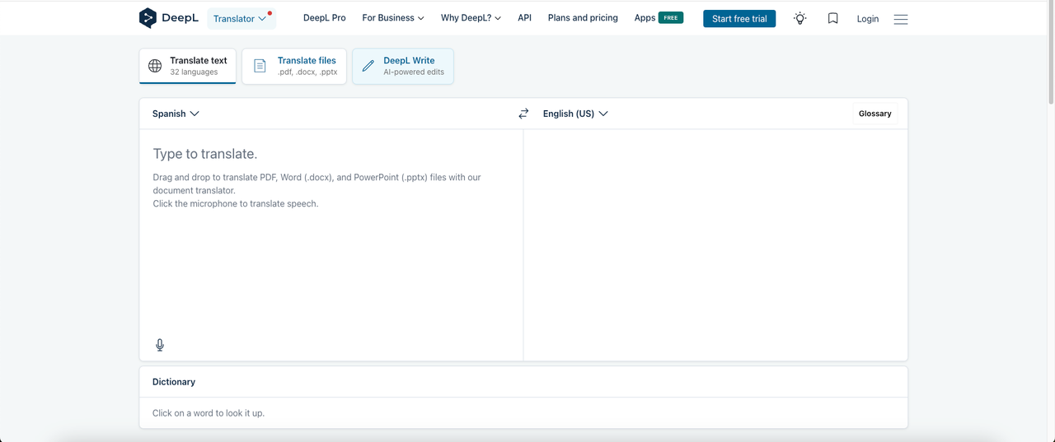
Task: Click the microphone to translate speech
Action: (x=160, y=345)
